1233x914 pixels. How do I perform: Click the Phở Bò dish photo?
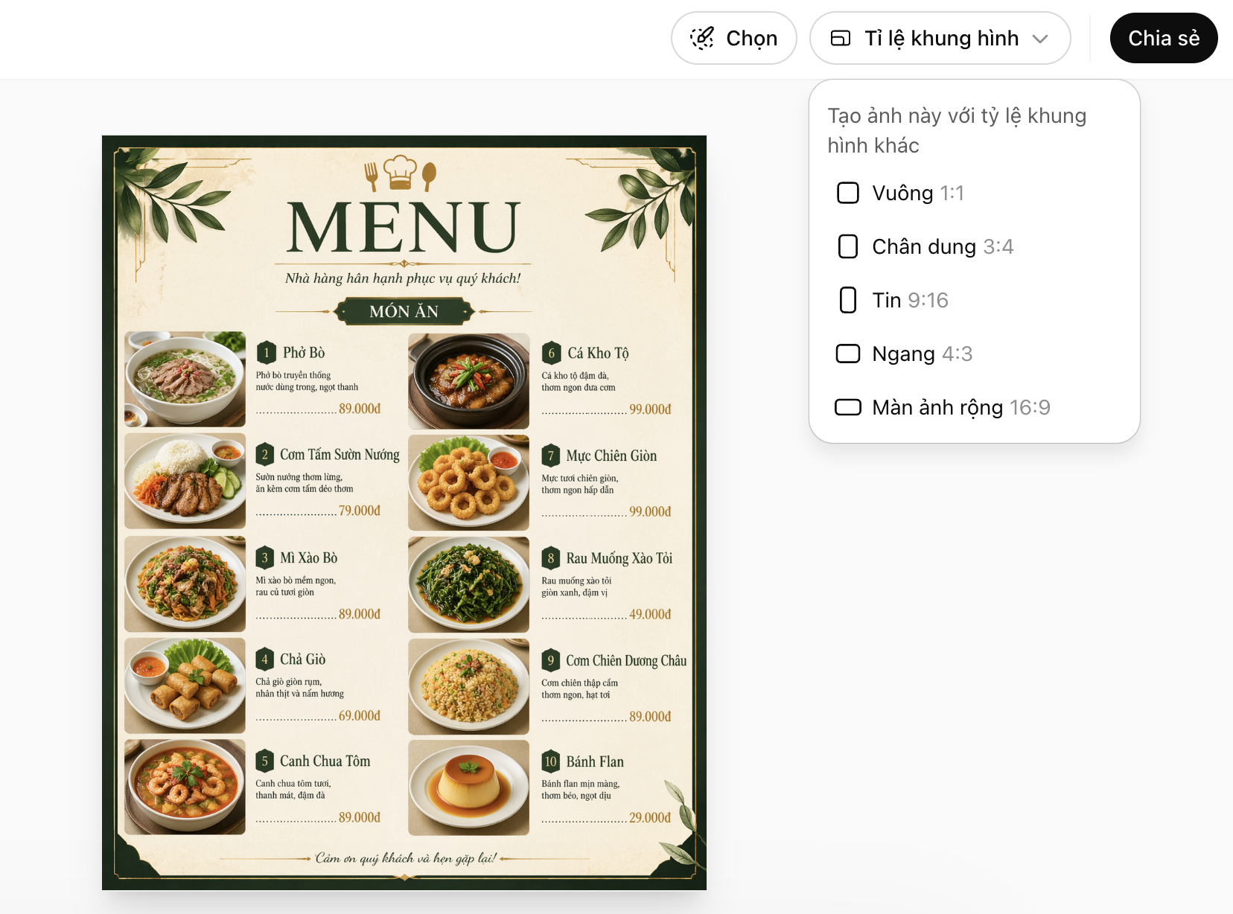[x=185, y=378]
